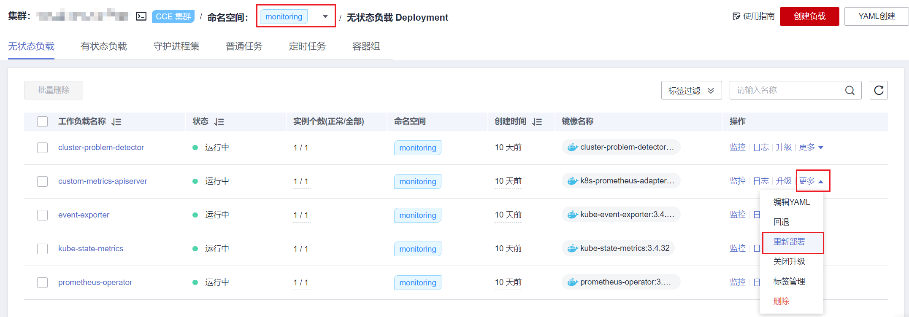Click the refresh list icon button
The width and height of the screenshot is (909, 317).
pos(879,90)
